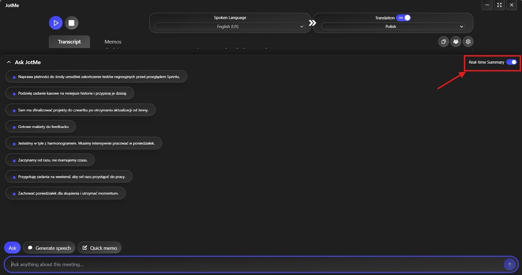
Task: Select the 'Naprawa płatności do środy' summary item
Action: click(96, 77)
